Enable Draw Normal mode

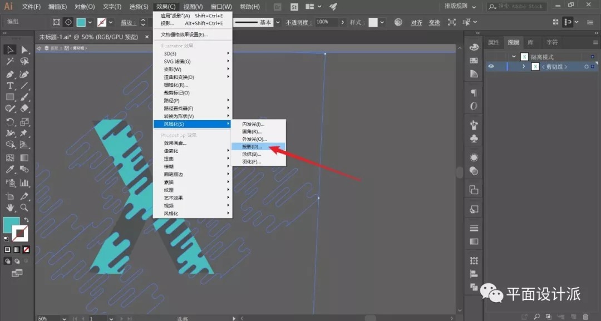7,261
